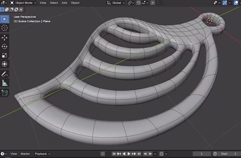Toggle snapping magnet in header
Screen dimensions: 241x158
138,3
